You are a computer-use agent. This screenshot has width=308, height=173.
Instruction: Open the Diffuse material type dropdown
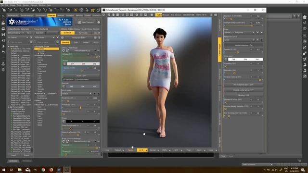click(x=16, y=33)
